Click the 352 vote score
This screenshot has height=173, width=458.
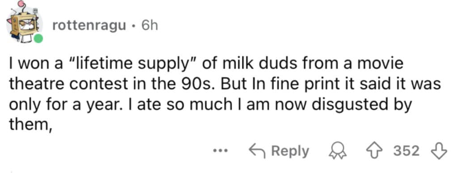[406, 151]
